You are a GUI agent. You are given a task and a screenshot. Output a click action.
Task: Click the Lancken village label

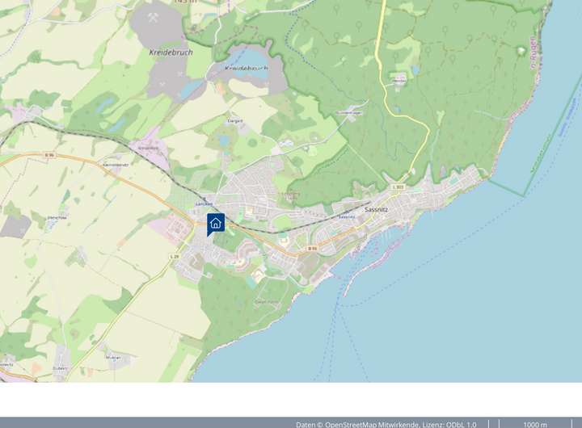(203, 204)
